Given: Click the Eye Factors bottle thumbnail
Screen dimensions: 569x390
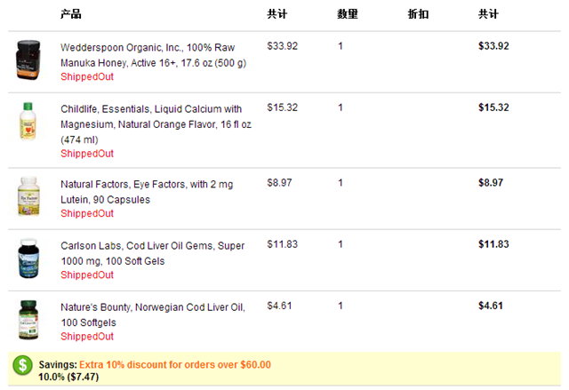Looking at the screenshot, I should coord(28,196).
